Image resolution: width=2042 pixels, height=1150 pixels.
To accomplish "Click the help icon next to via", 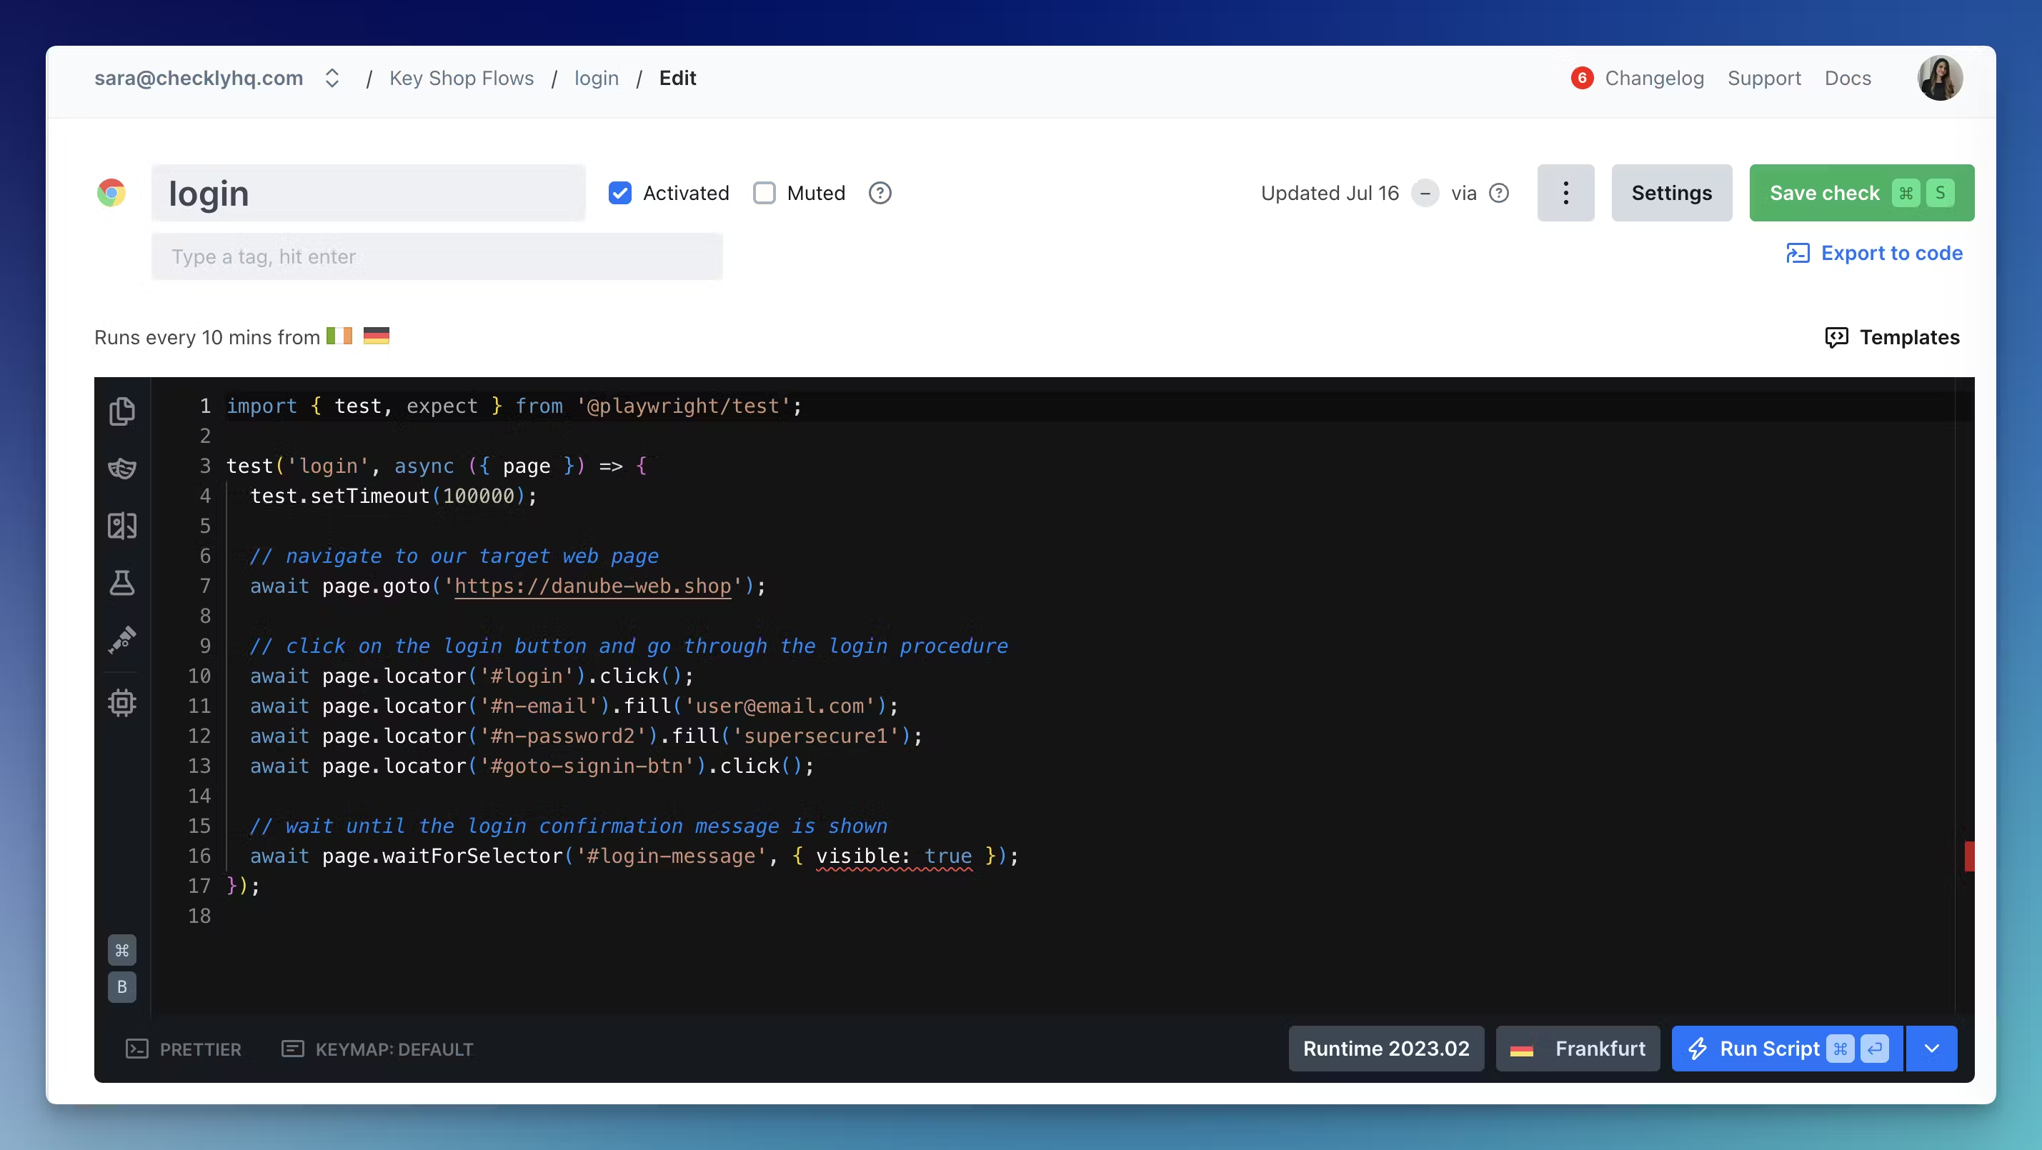I will click(x=1498, y=193).
